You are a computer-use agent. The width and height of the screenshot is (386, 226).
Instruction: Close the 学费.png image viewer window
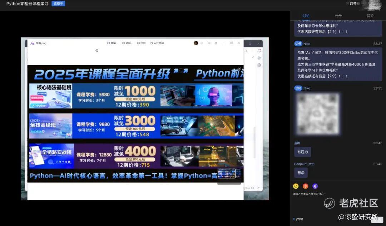click(x=239, y=43)
